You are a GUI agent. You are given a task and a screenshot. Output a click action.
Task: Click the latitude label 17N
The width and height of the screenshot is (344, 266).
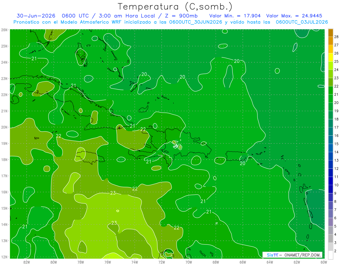click(x=4, y=176)
